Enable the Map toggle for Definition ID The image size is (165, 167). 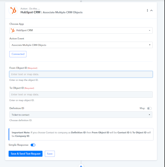pyautogui.click(x=149, y=108)
